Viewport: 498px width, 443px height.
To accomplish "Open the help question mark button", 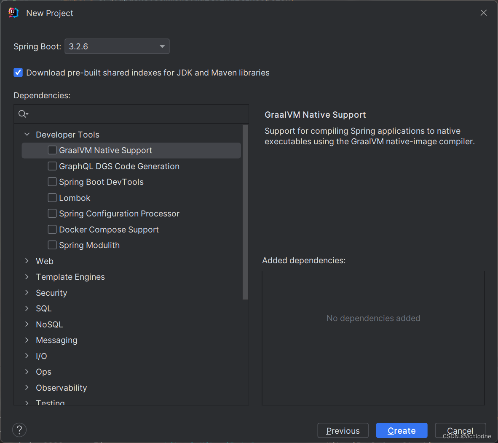I will click(x=19, y=430).
